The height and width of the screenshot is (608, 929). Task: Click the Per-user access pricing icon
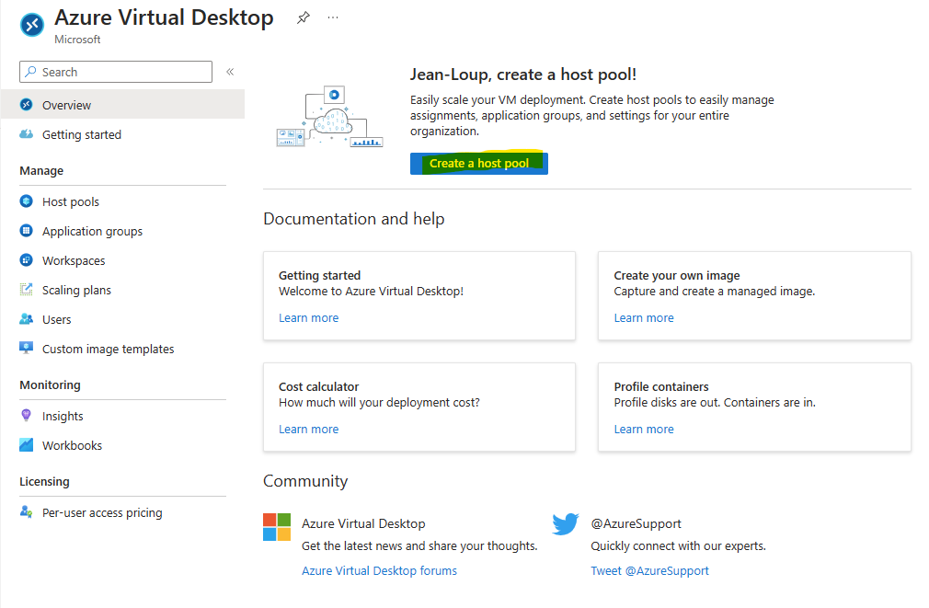(x=26, y=511)
